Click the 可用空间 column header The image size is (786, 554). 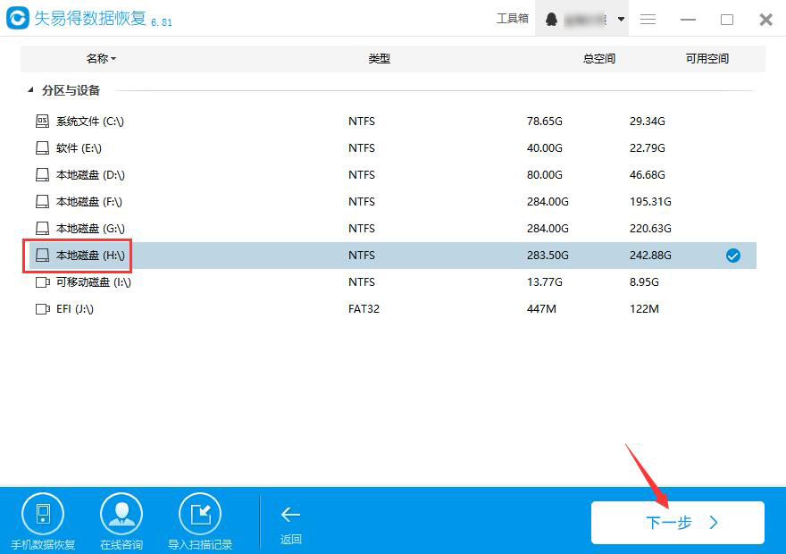pos(707,59)
